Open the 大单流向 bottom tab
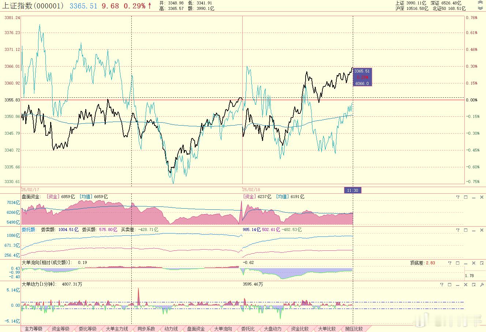The height and width of the screenshot is (332, 486). coord(223,329)
